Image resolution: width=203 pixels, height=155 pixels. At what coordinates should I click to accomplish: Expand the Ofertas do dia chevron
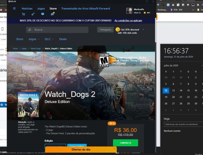(114, 149)
